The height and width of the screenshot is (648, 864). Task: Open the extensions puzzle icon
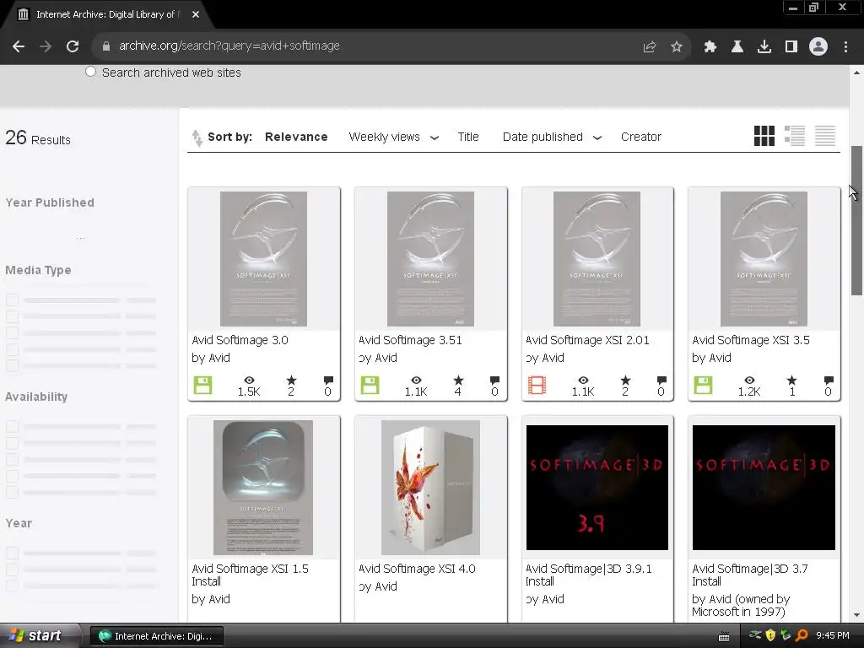(710, 47)
